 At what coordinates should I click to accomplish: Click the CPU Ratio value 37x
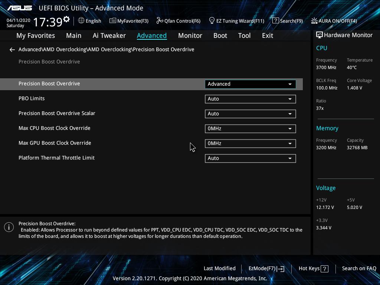click(x=320, y=108)
